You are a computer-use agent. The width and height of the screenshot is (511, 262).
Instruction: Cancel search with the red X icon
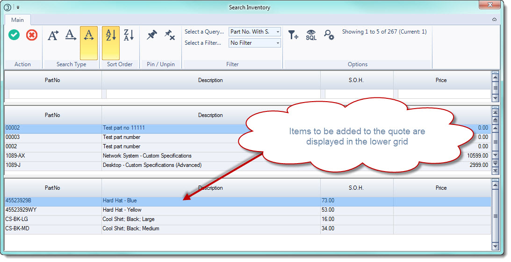point(32,35)
